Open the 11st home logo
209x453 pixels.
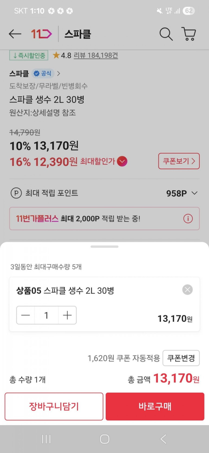coord(41,34)
